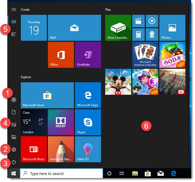Open the London weather tile
Viewport: 195px width, 182px height.
(x=34, y=122)
